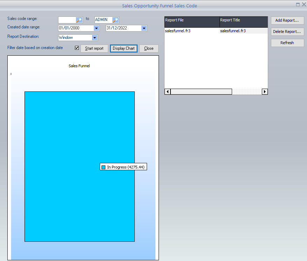Expand the 31/12/2022 end date picker
307x261 pixels.
(x=144, y=28)
